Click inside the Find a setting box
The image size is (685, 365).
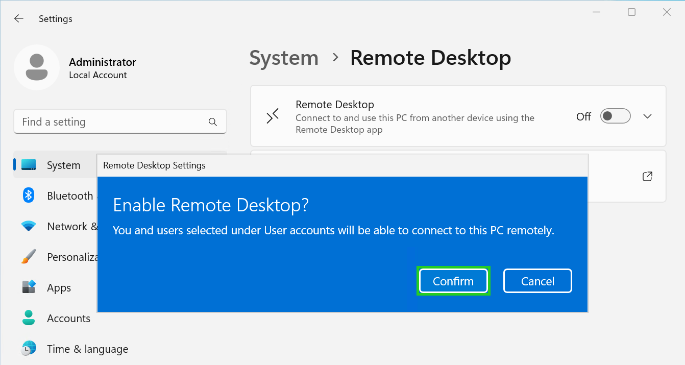pos(102,121)
